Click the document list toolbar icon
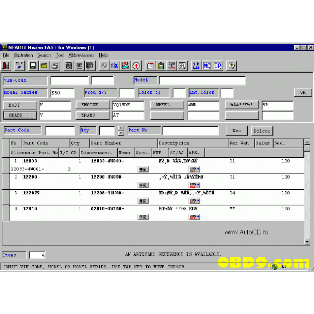Screen dimensions: 314x314 tap(182, 66)
